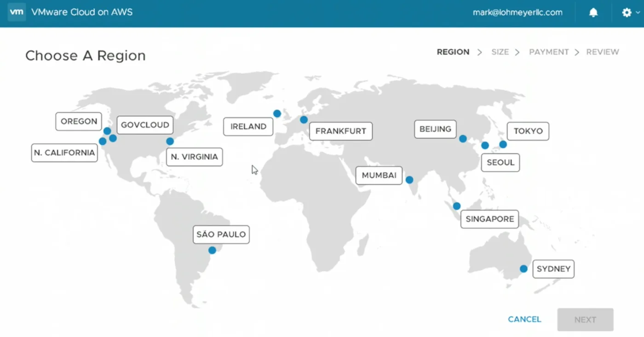Screen dimensions: 644x337
Task: Select the Sydney region dot
Action: point(523,269)
